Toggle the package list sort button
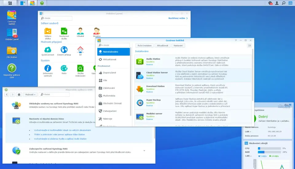Viewport: 295px width, 169px height. [249, 45]
